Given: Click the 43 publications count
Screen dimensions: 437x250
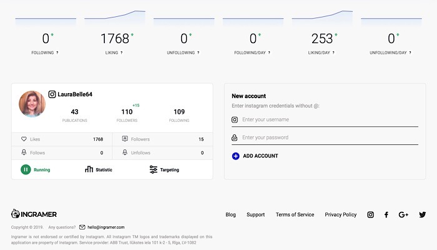Looking at the screenshot, I should coord(74,112).
